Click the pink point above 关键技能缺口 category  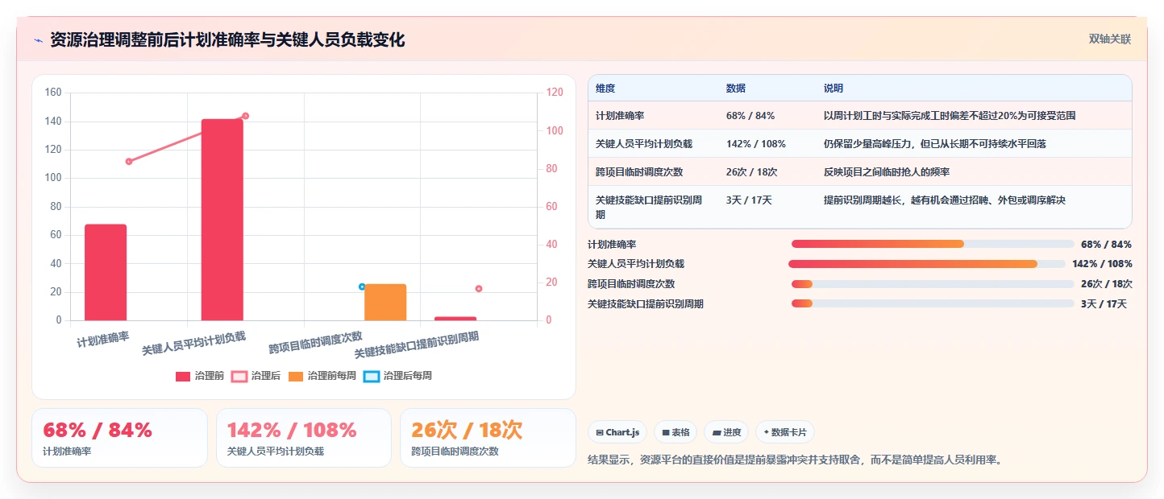pos(479,288)
